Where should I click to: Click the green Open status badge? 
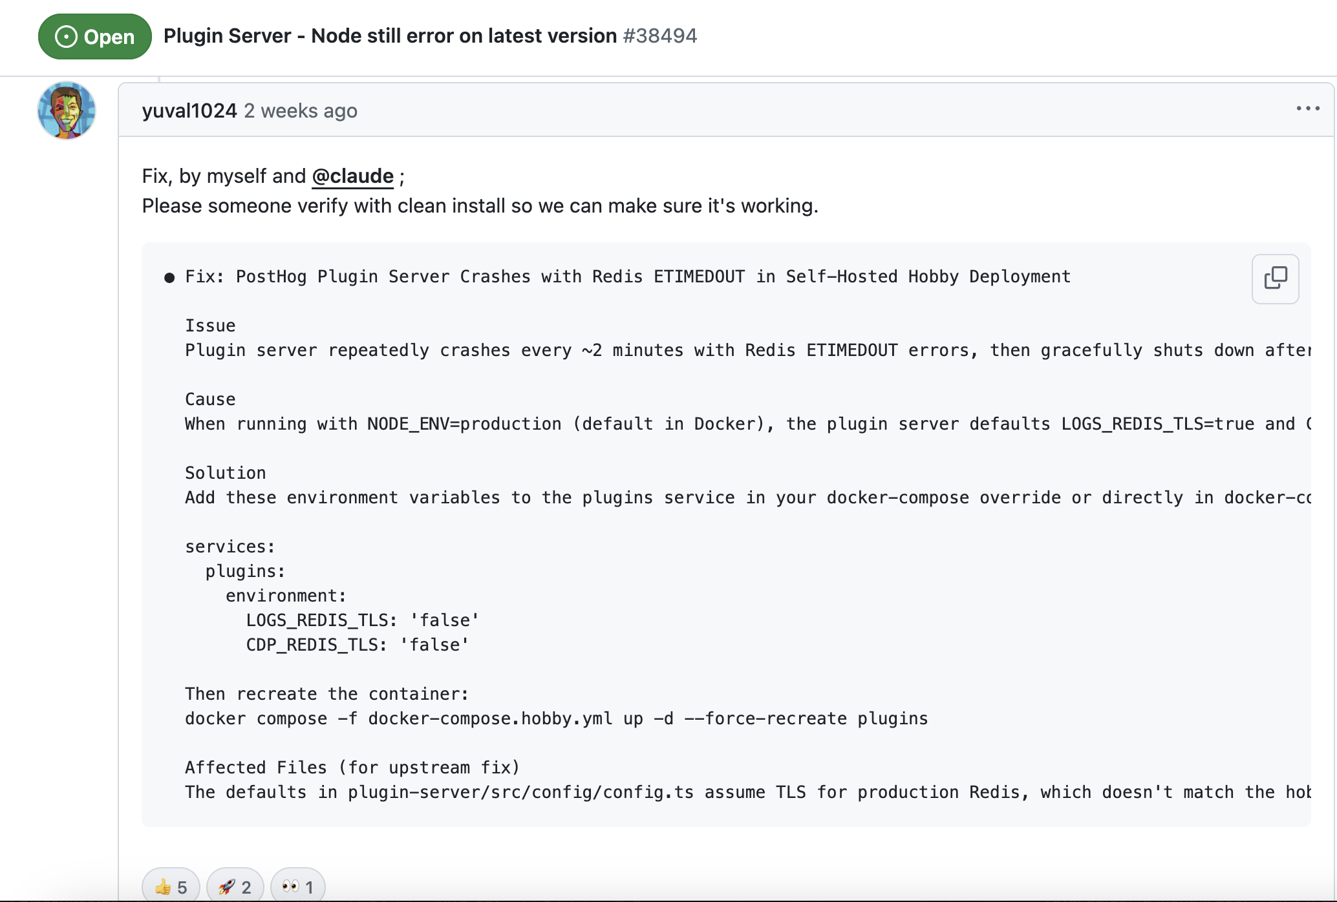[95, 37]
